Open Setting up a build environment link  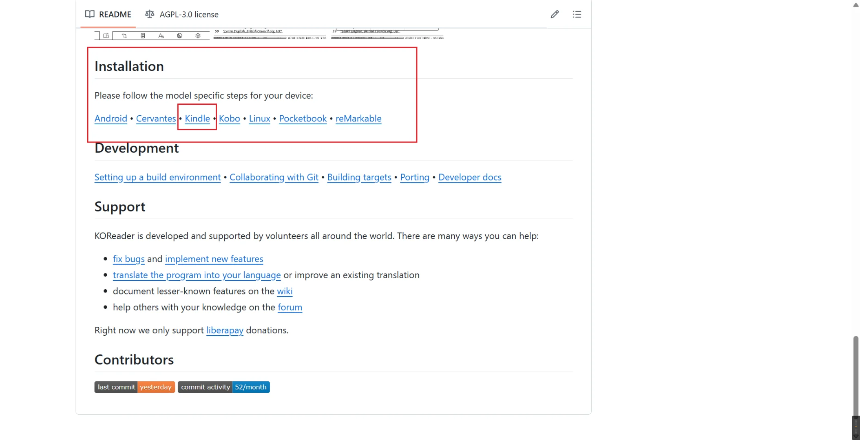pos(157,177)
